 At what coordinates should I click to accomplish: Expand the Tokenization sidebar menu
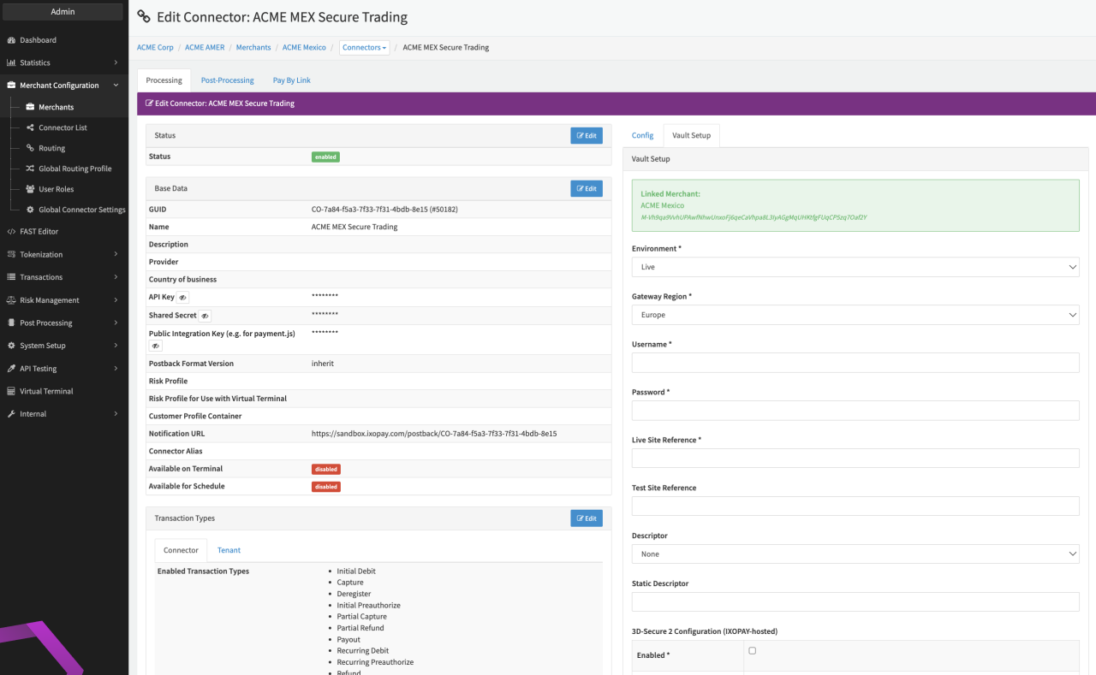63,254
